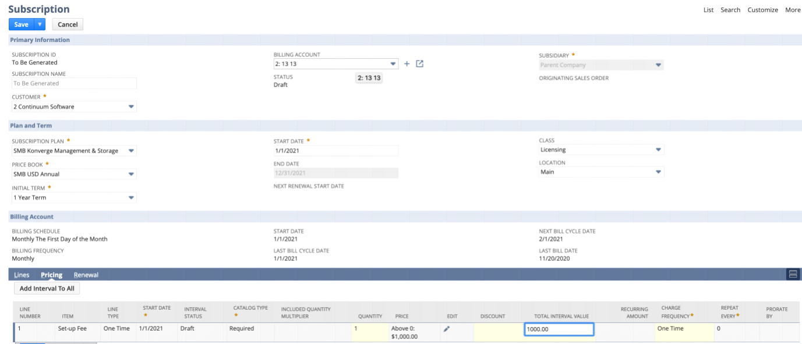
Task: Click the End Date field 12/31/2021
Action: click(336, 173)
